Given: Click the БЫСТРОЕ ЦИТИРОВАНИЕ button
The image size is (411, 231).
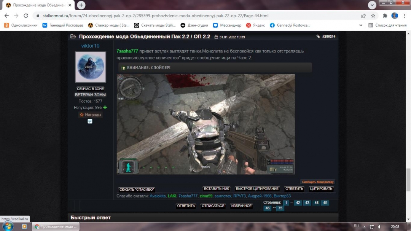Looking at the screenshot, I should [257, 188].
